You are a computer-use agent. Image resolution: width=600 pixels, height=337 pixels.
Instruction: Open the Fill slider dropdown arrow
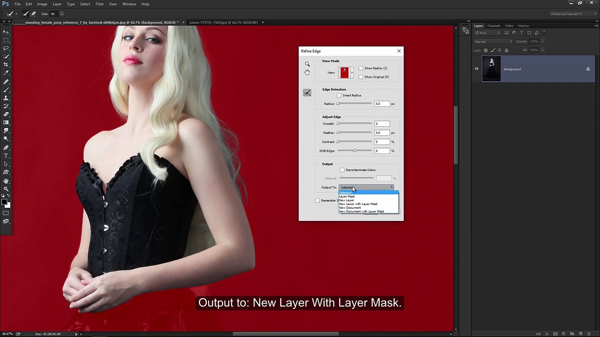coord(543,50)
